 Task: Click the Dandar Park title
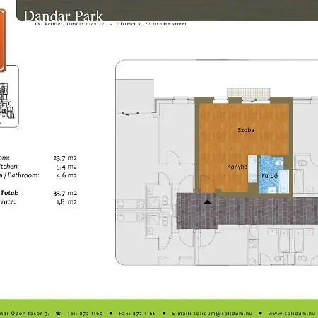63,16
